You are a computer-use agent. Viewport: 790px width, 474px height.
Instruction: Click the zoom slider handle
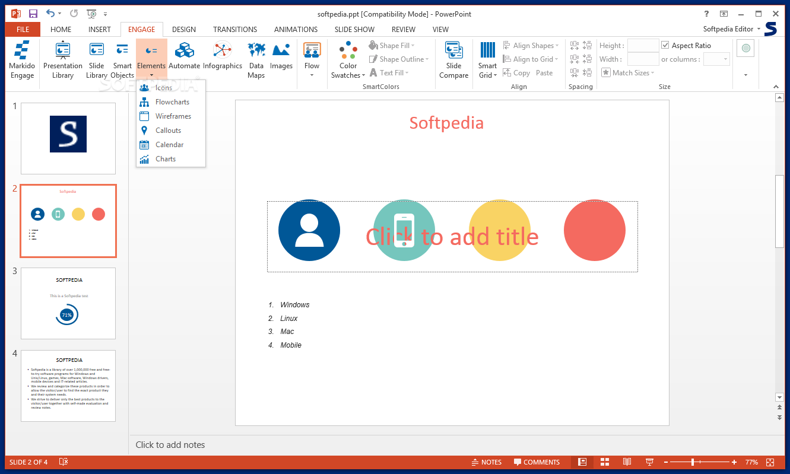[x=692, y=462]
